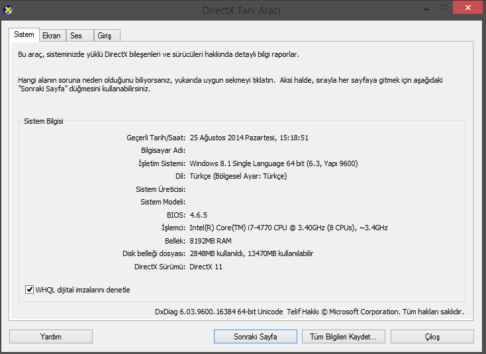
Task: Click the DirectX Sürümü label
Action: pos(160,267)
